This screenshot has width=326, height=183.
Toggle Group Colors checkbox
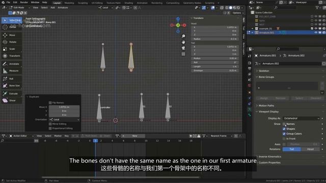(x=284, y=134)
